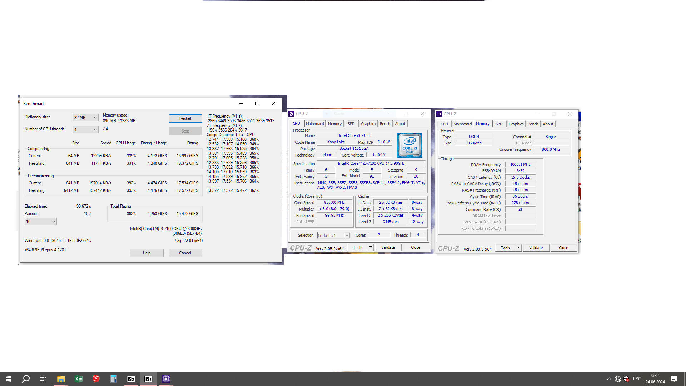Screen dimensions: 686x386
Task: Expand Tools arrow in the CPU-Z Memory window
Action: [518, 248]
